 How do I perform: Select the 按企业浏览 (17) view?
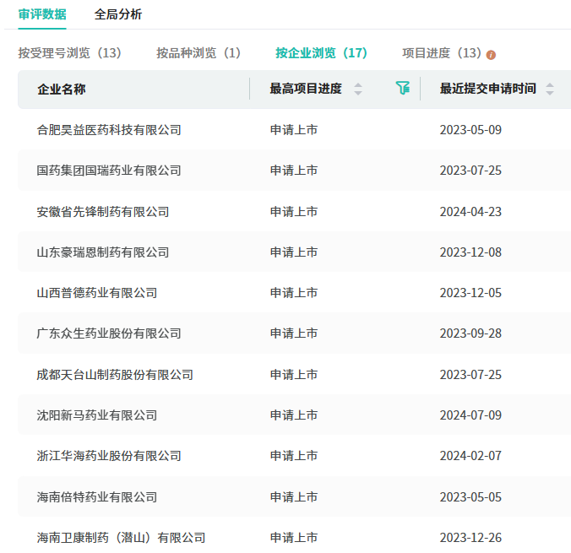coord(321,53)
